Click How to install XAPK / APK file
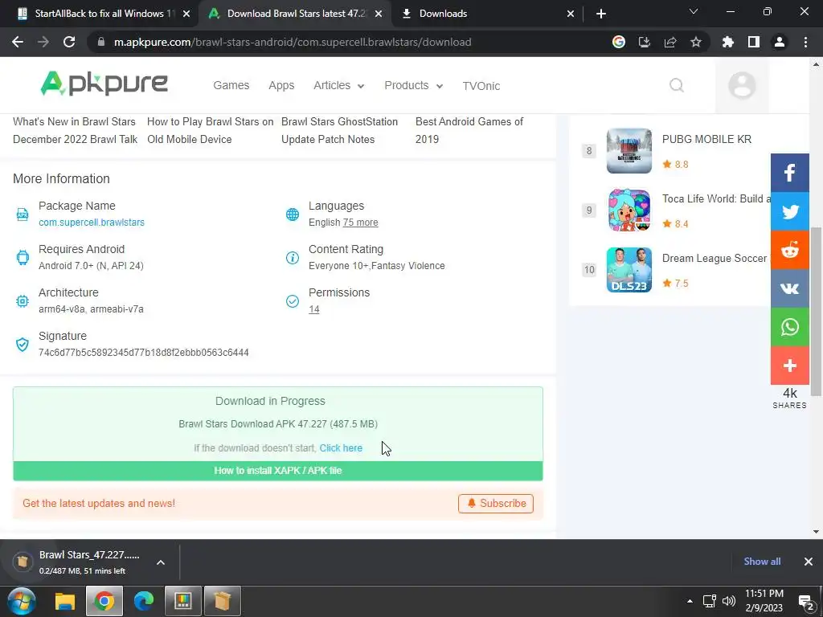The width and height of the screenshot is (823, 617). 277,471
